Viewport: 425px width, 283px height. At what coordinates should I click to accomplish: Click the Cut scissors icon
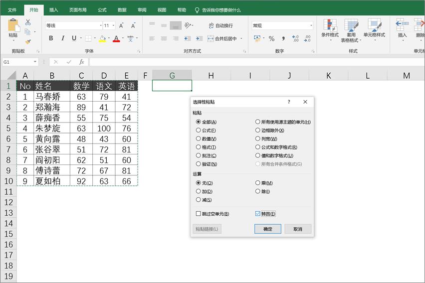point(28,22)
